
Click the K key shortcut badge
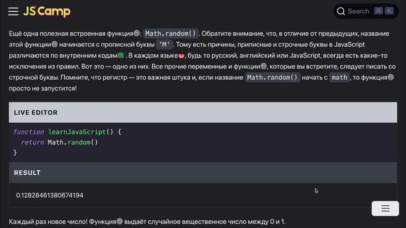pos(389,11)
